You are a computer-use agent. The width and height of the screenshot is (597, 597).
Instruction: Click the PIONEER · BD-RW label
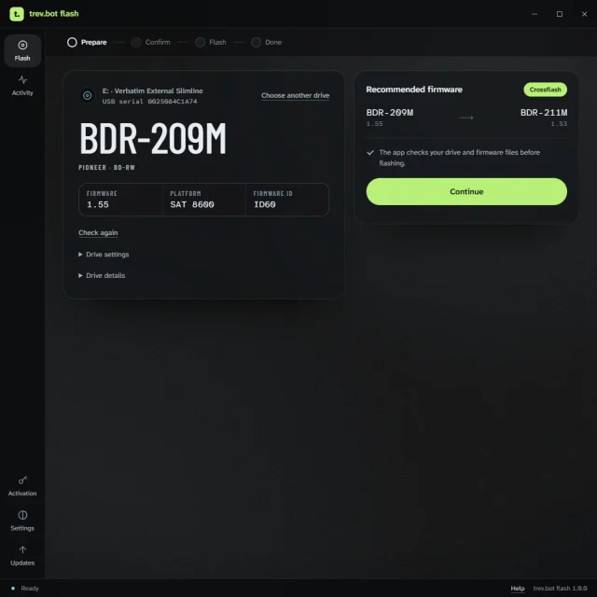click(x=106, y=168)
